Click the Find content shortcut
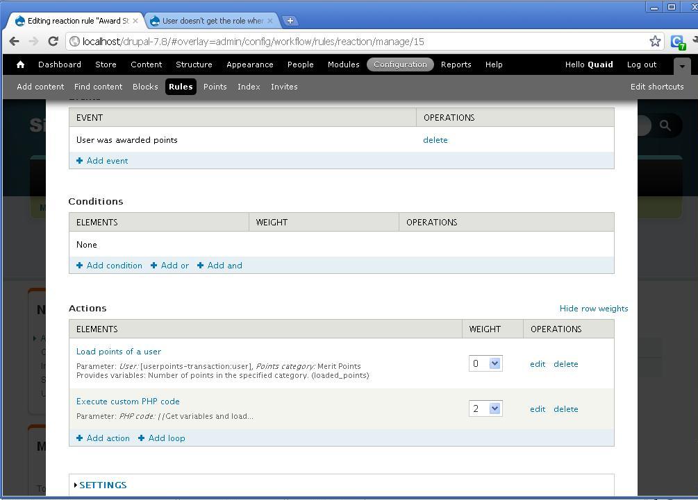 point(99,87)
